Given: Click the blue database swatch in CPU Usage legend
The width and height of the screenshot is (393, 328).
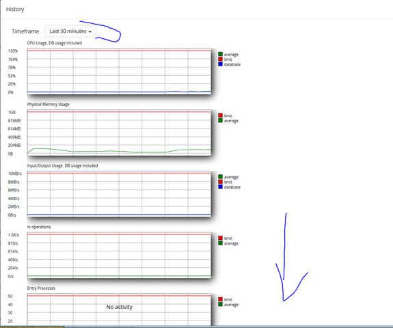Looking at the screenshot, I should pyautogui.click(x=220, y=64).
